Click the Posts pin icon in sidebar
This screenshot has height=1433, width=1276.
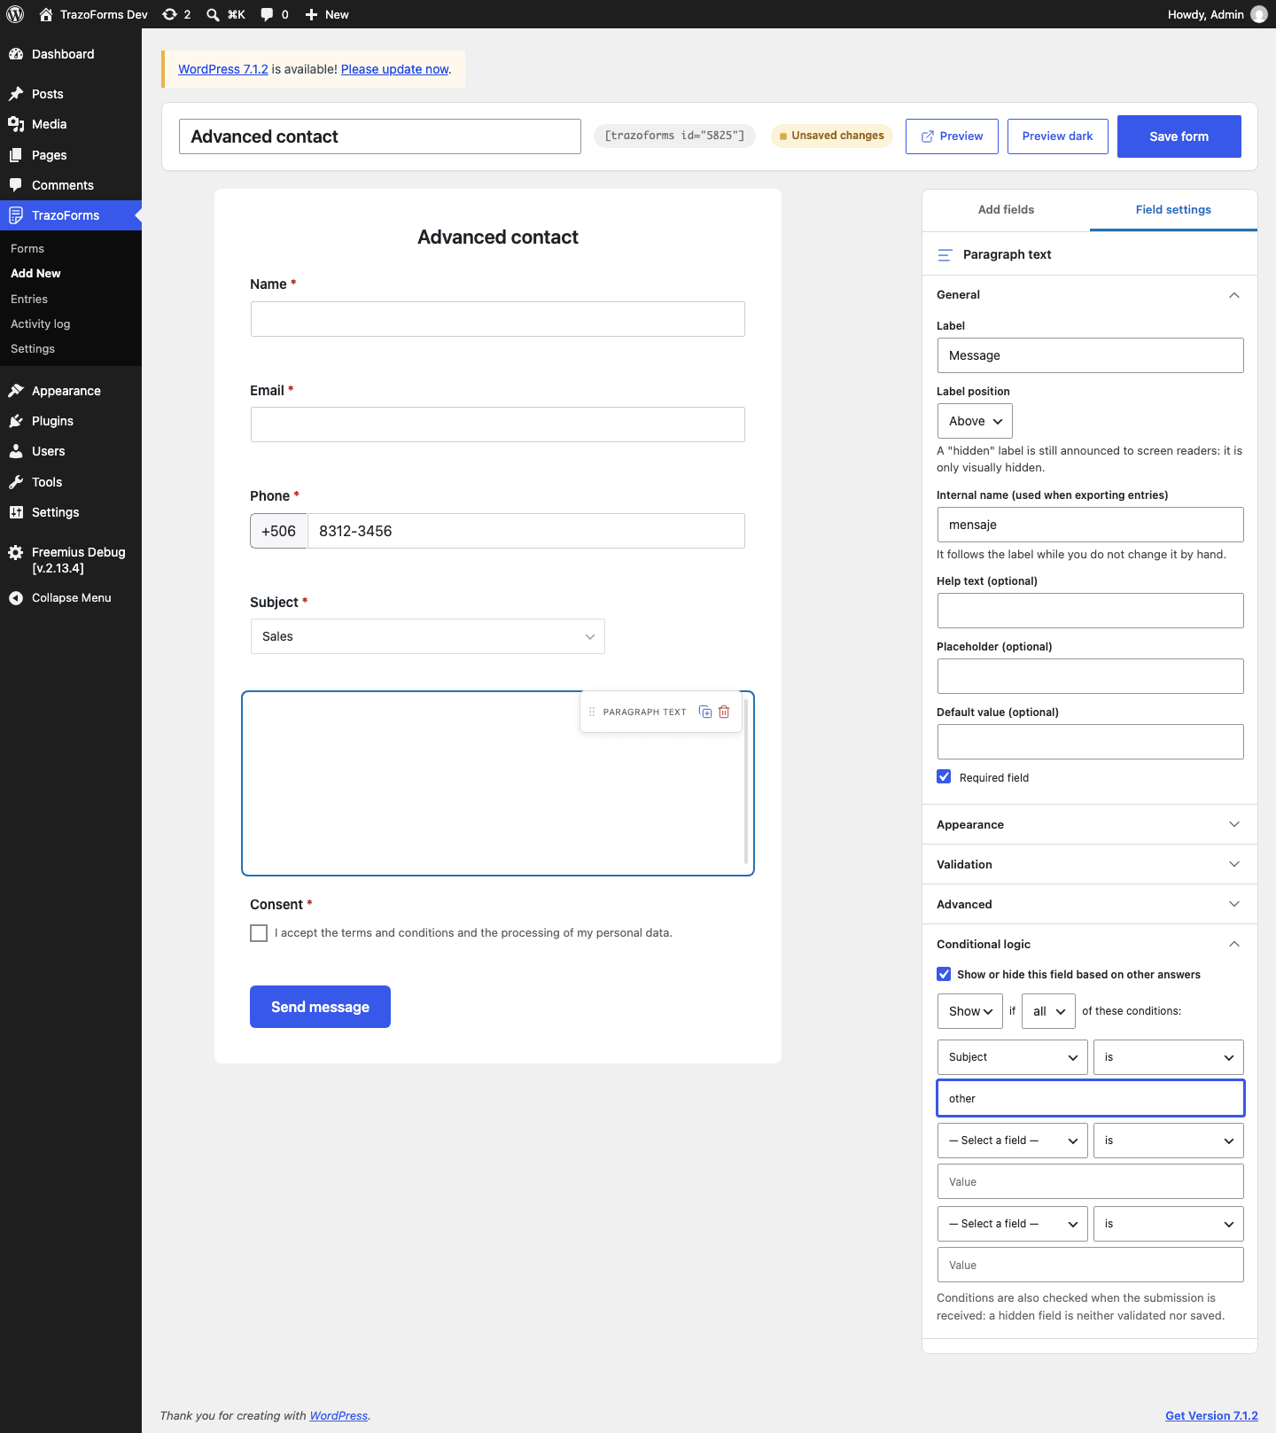point(16,94)
